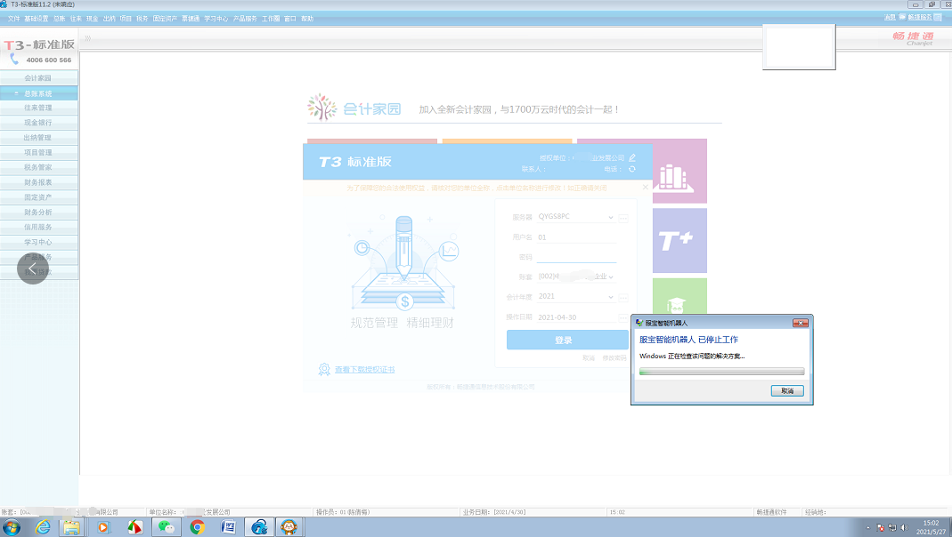Expand the toolbar double-chevron handle
The image size is (952, 537).
pyautogui.click(x=88, y=38)
